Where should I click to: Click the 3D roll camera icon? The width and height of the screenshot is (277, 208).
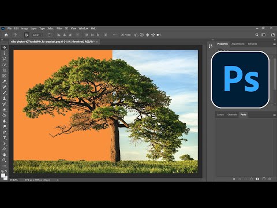tap(142, 35)
